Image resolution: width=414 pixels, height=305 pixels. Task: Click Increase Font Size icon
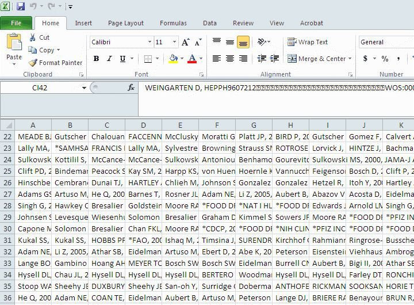point(185,42)
